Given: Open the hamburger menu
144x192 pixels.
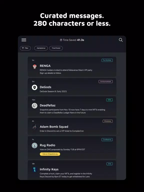Looking at the screenshot, I should [x=24, y=40].
